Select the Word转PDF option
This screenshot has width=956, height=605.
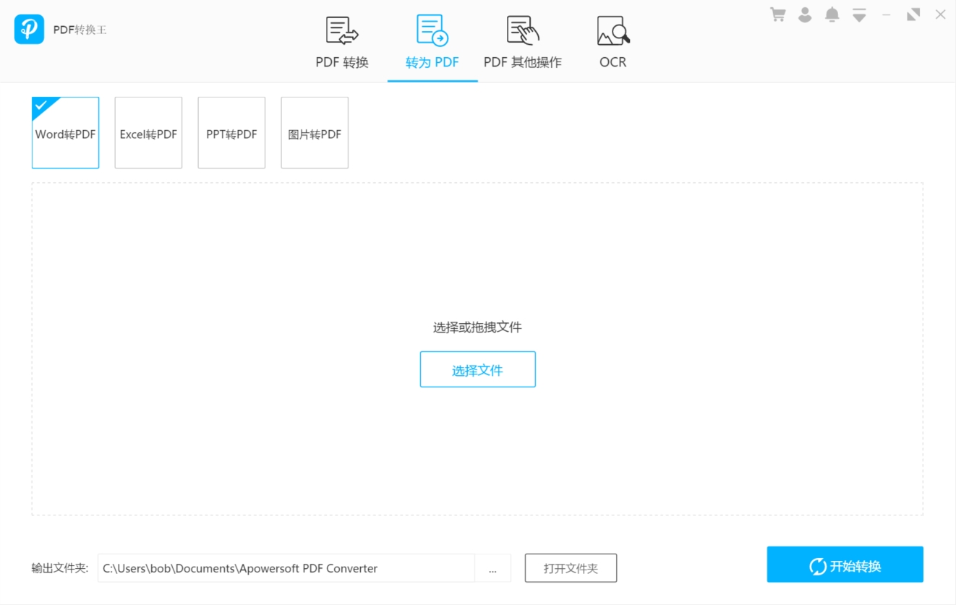65,133
